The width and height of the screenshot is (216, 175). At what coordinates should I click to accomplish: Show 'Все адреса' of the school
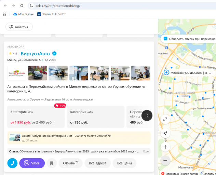point(97,163)
